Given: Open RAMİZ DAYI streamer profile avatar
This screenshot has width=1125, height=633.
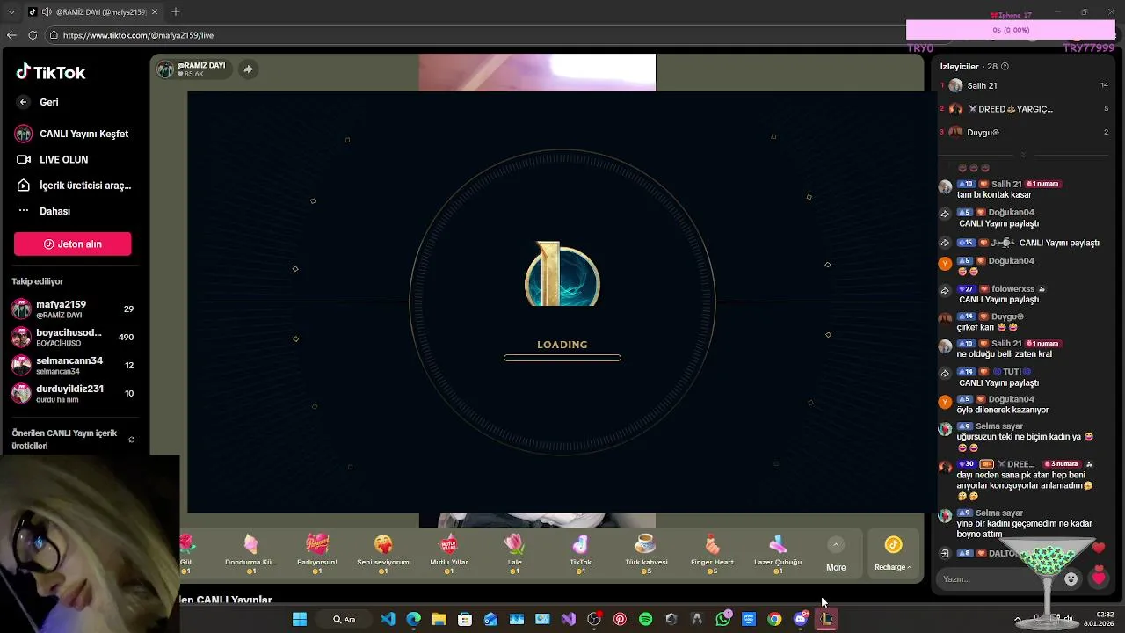Looking at the screenshot, I should (165, 69).
